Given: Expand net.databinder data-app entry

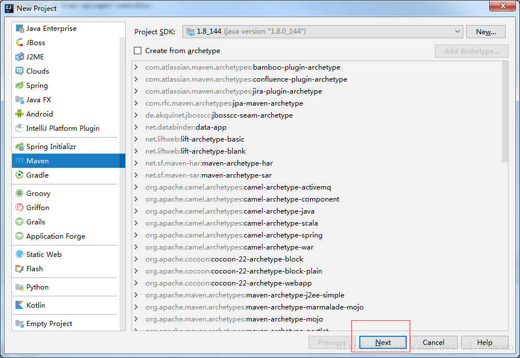Looking at the screenshot, I should [136, 127].
